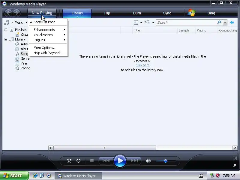The height and width of the screenshot is (180, 240).
Task: Click the search magnifier icon
Action: point(219,22)
